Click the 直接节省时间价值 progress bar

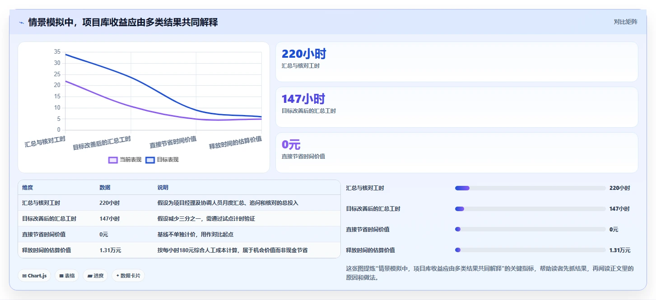(x=530, y=229)
